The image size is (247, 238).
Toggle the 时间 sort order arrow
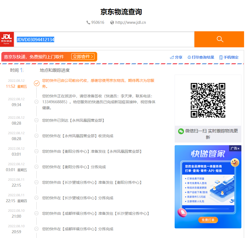(x=22, y=70)
